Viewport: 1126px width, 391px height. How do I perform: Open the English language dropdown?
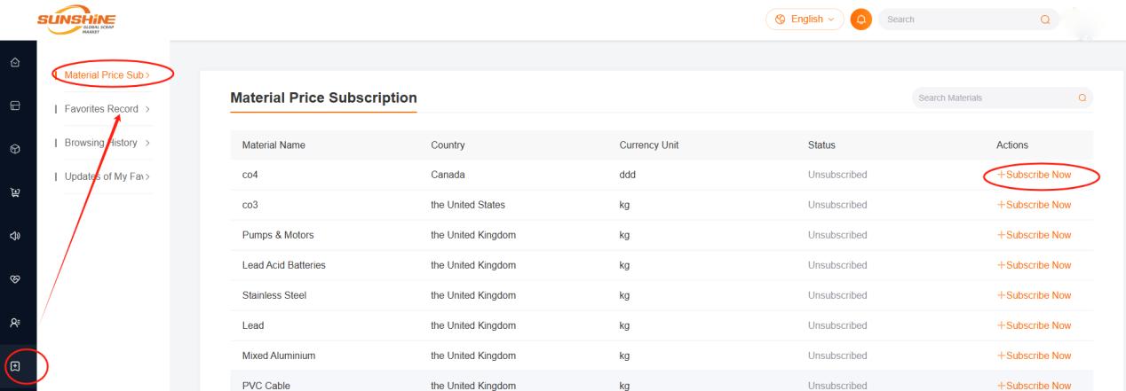(x=805, y=19)
